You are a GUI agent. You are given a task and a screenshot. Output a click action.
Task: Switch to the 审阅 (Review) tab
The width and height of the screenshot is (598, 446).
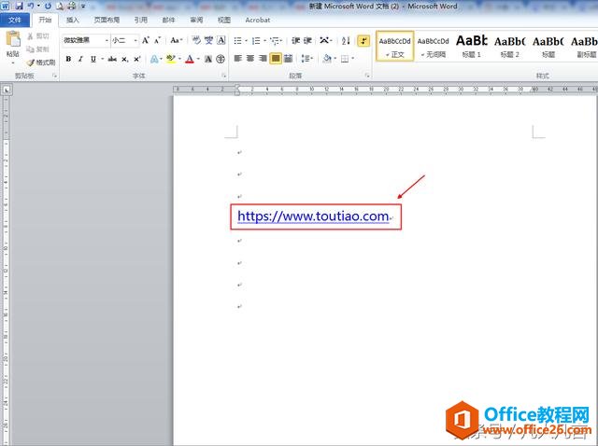click(196, 20)
